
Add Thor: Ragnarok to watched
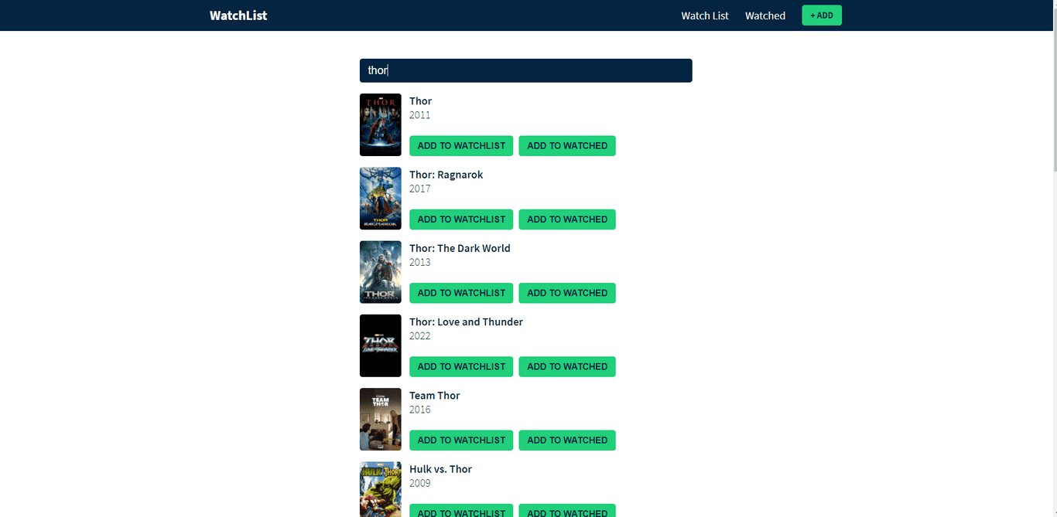coord(566,219)
